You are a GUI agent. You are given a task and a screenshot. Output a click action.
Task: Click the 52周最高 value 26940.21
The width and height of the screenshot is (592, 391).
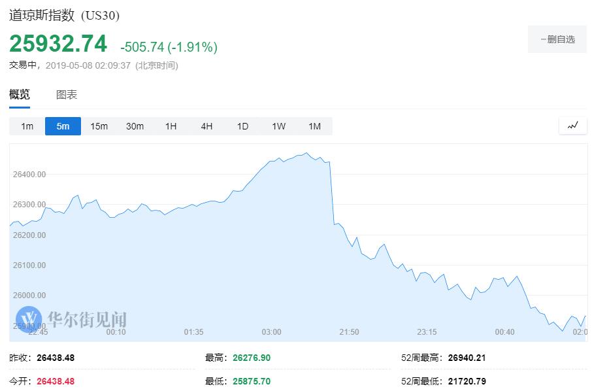(467, 358)
